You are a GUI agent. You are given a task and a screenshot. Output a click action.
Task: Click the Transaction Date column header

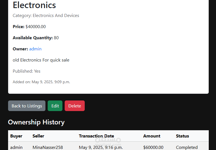pyautogui.click(x=96, y=136)
